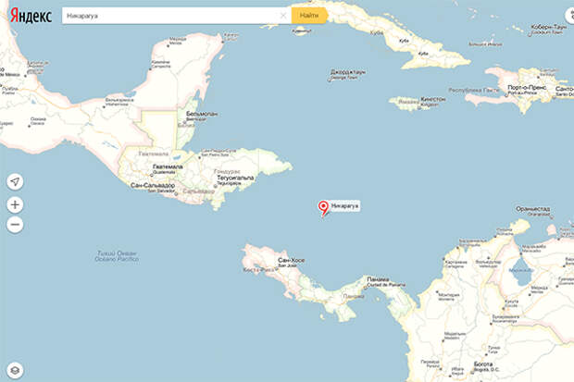574x382 pixels.
Task: Click the Гондурас country label
Action: coord(227,171)
